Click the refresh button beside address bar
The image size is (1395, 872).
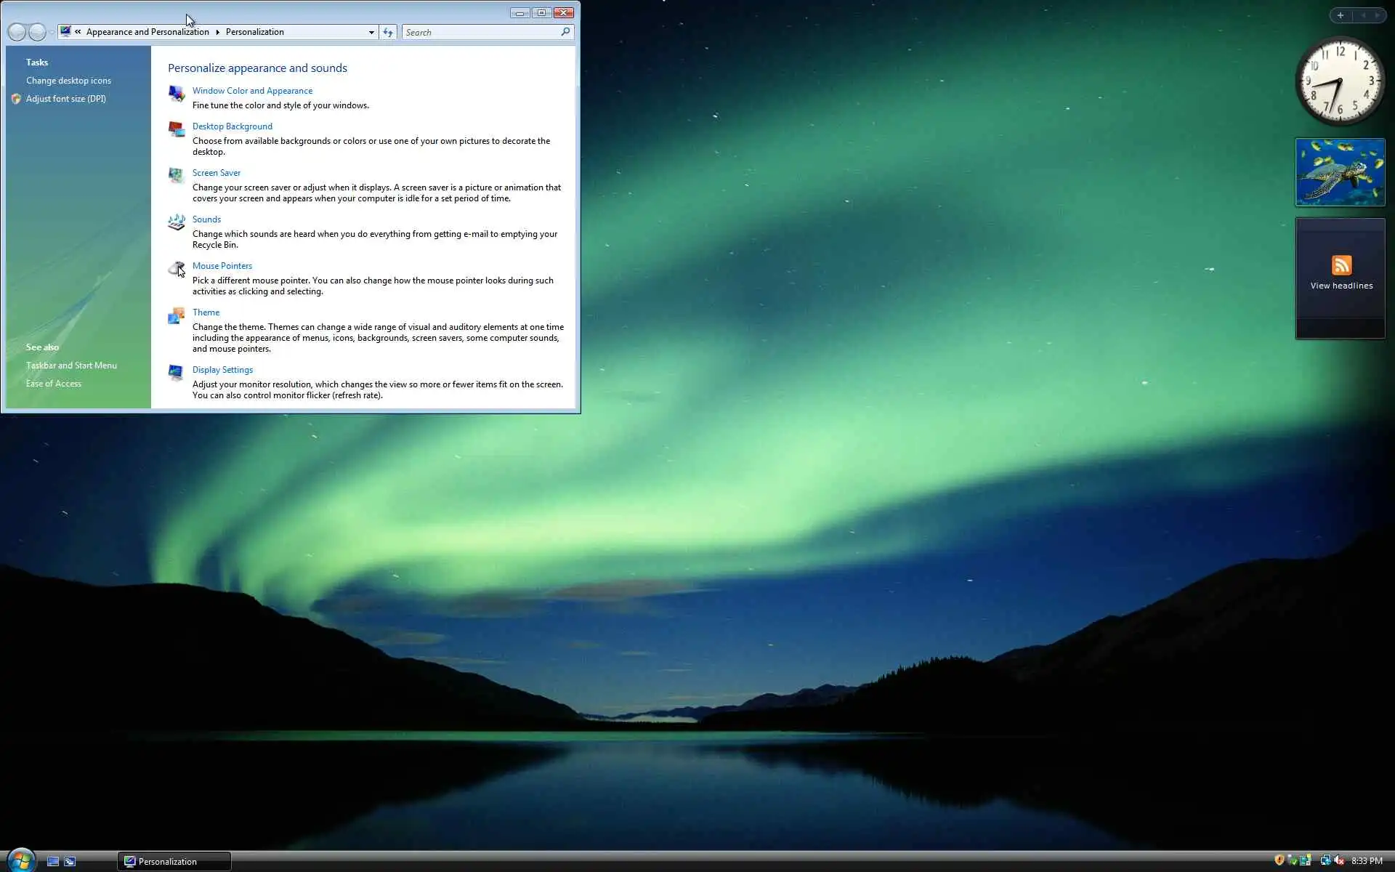[x=388, y=32]
